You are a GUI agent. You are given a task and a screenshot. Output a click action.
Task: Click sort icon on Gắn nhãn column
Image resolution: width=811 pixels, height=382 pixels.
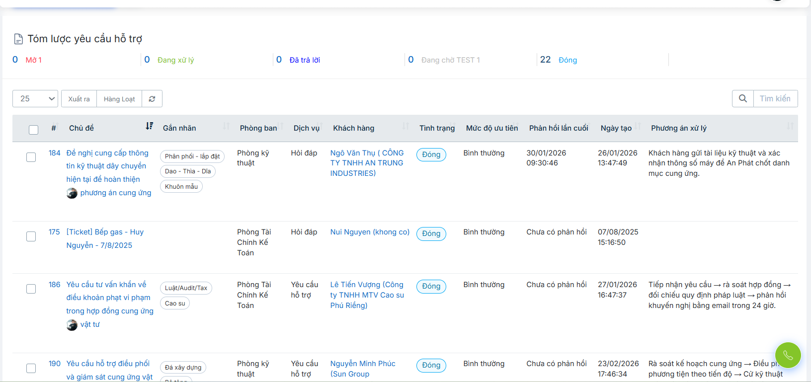point(226,126)
